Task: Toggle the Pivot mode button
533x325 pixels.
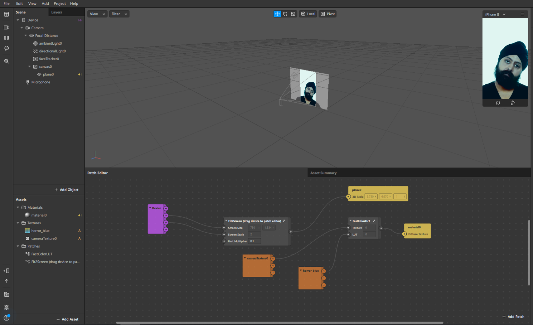Action: point(328,14)
